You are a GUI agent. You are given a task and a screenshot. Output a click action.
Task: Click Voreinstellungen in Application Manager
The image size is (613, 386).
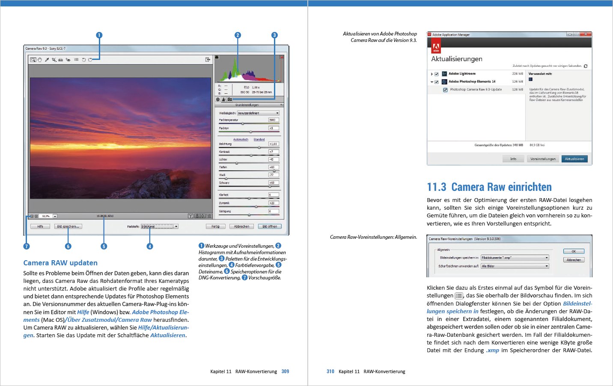(543, 159)
